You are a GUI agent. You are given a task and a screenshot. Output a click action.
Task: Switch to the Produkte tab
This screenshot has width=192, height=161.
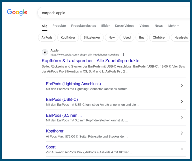pos(59,26)
